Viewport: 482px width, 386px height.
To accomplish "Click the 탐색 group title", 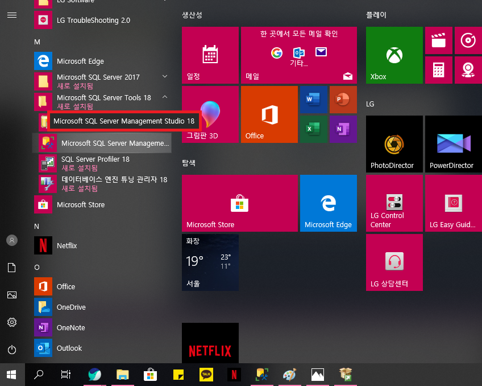I will point(189,163).
